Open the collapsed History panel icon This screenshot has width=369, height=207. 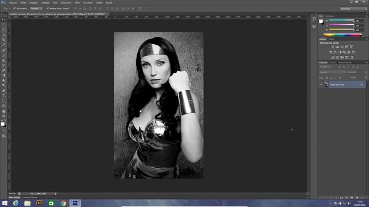pyautogui.click(x=314, y=19)
